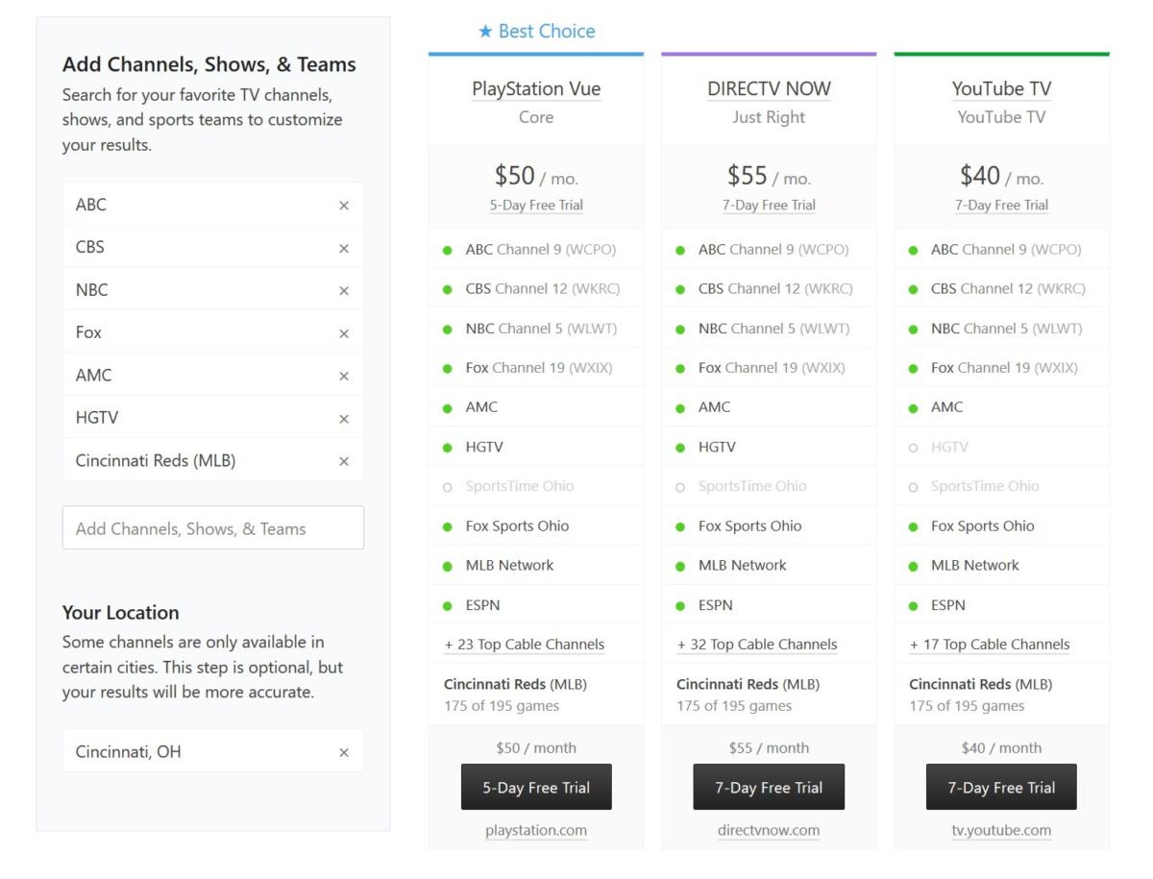Click 'AMC' in the DIRECTV NOW column
This screenshot has width=1153, height=879.
tap(714, 407)
